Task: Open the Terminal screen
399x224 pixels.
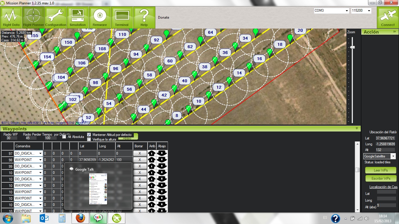Action: [122, 17]
